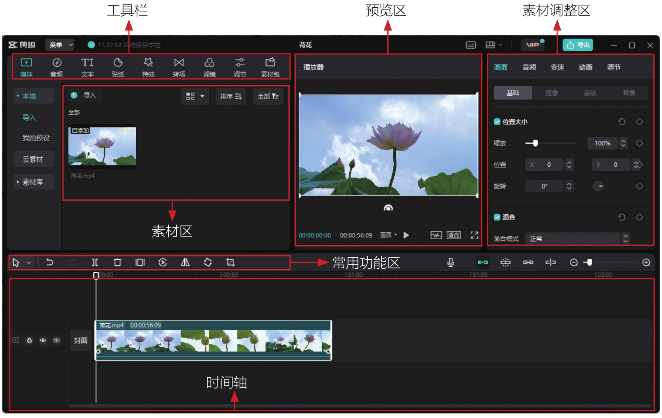Click the rotate clip icon
The image size is (662, 418).
pos(208,262)
